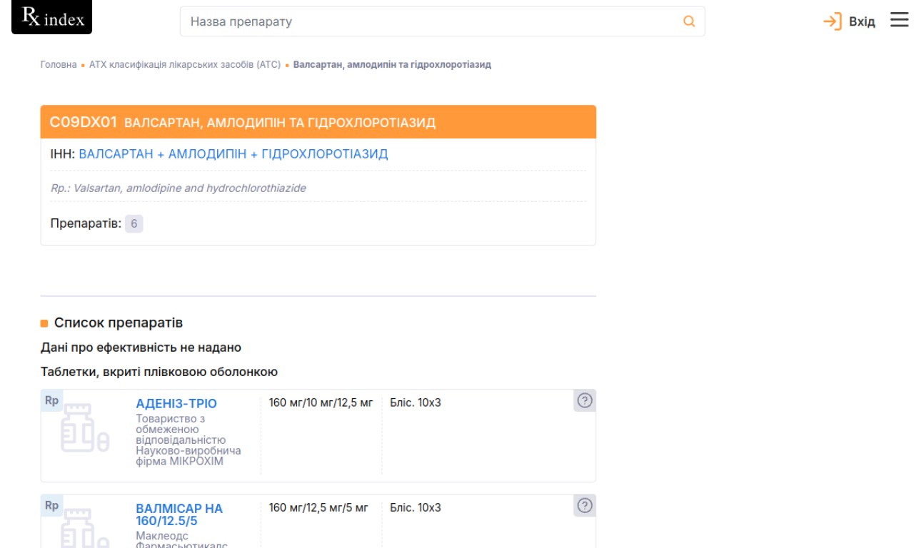Open the АДЕНІЗ-ТРІО drug page
This screenshot has height=548, width=914.
point(176,403)
